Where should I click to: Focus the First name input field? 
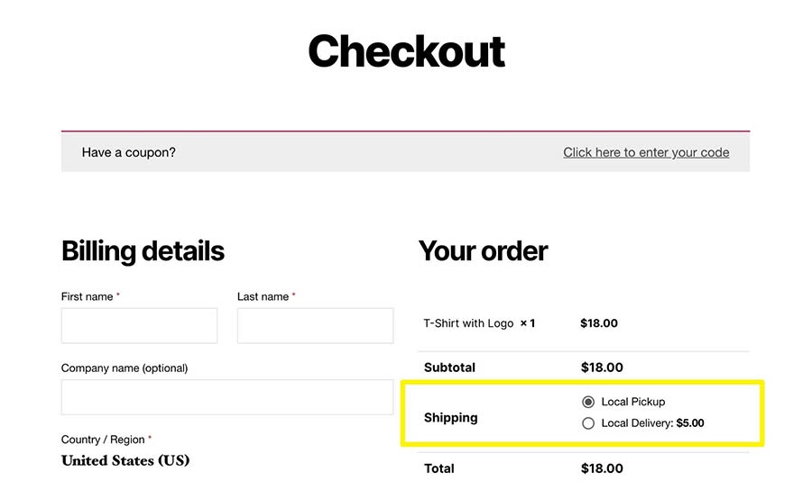point(139,325)
